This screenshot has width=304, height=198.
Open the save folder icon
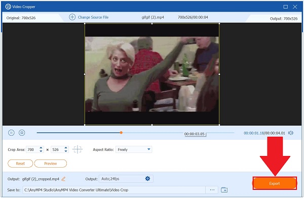click(224, 190)
